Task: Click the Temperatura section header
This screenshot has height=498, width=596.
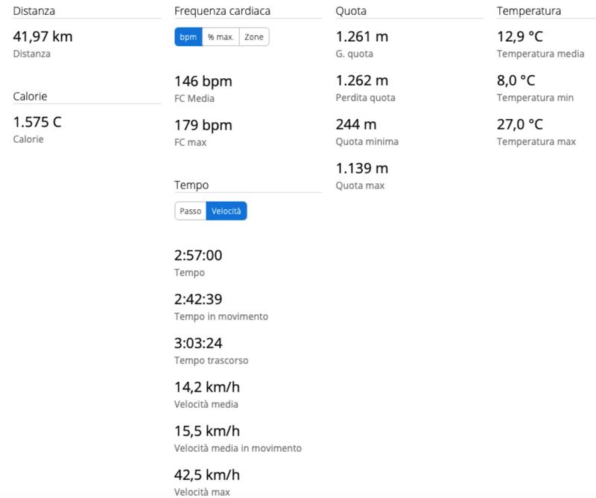Action: [529, 11]
